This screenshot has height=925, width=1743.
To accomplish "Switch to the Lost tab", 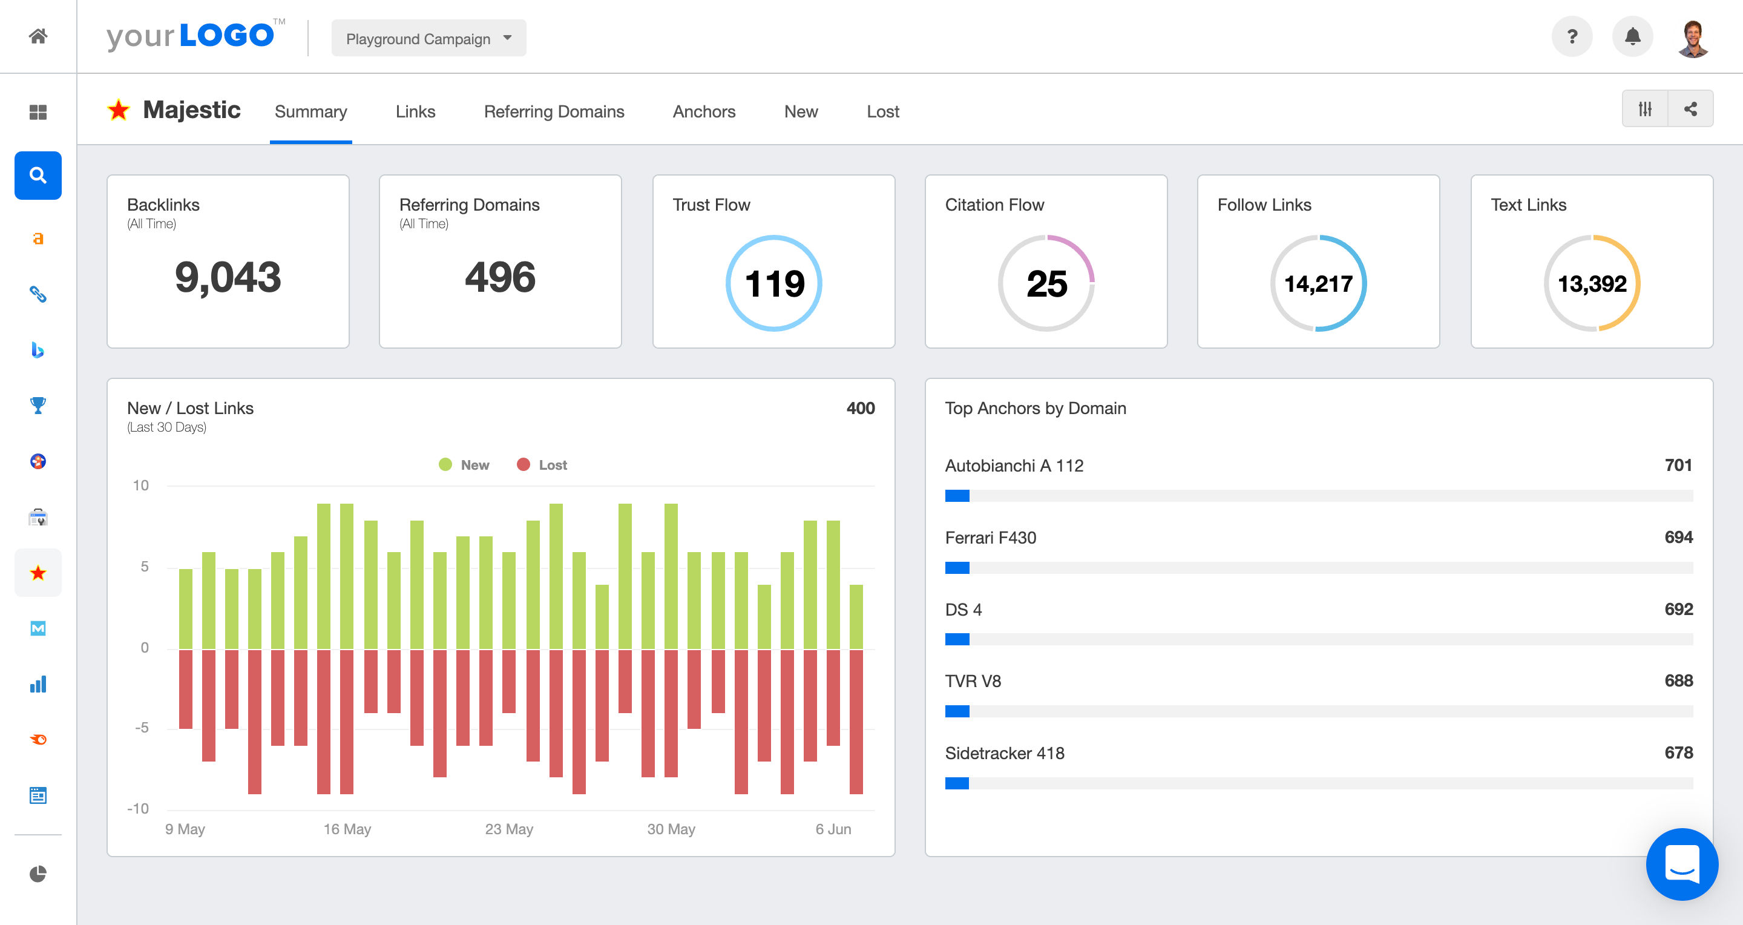I will 882,111.
